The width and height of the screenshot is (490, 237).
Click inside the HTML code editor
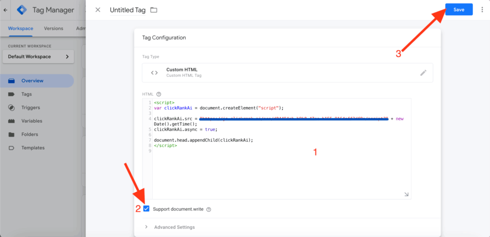click(281, 149)
